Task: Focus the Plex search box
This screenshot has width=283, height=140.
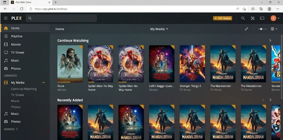Action: pyautogui.click(x=61, y=18)
